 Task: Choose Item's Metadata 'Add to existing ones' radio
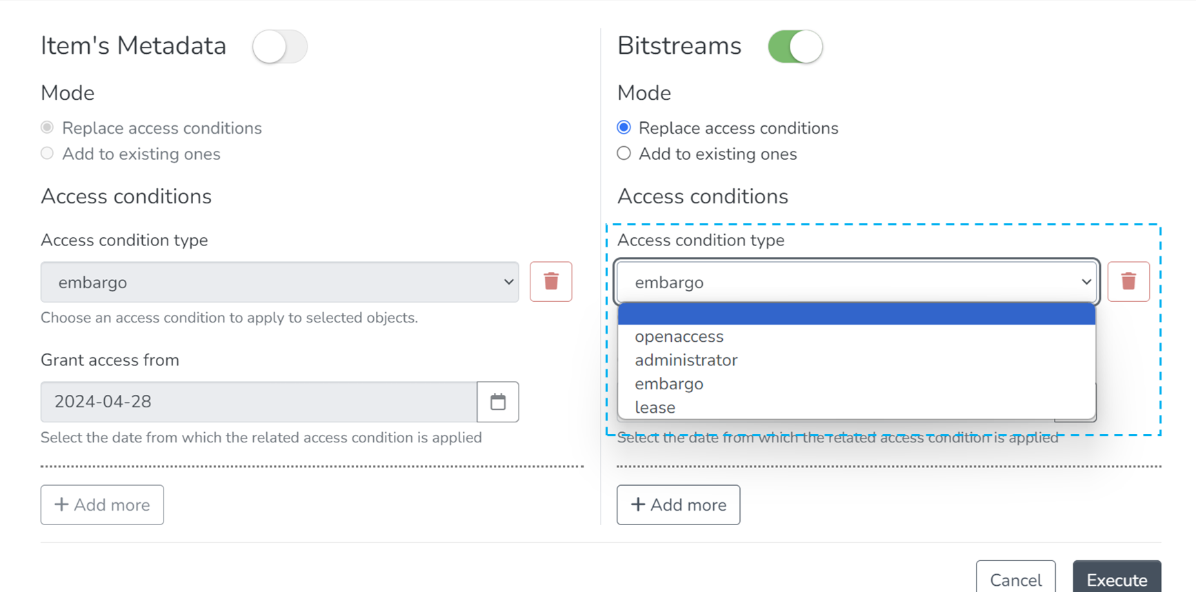click(48, 154)
